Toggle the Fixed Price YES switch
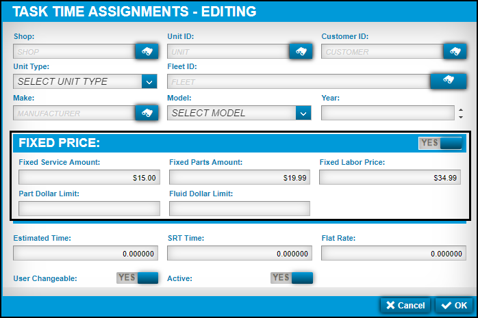 [441, 143]
